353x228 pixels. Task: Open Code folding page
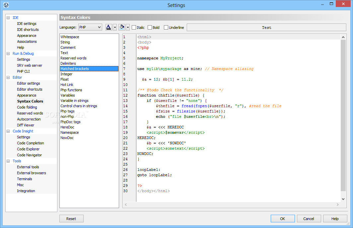pyautogui.click(x=27, y=107)
